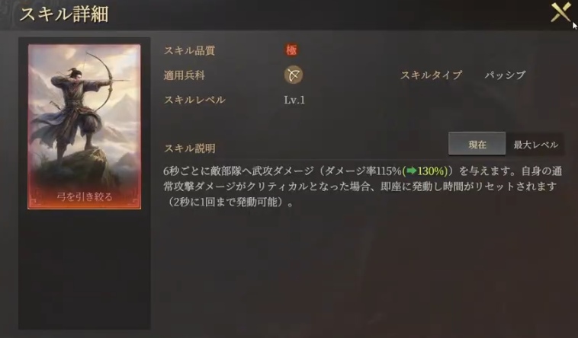
Task: Click the スキル品質 label
Action: coord(189,50)
